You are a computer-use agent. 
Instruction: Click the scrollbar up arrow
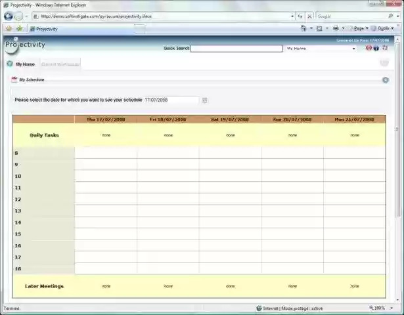point(397,39)
